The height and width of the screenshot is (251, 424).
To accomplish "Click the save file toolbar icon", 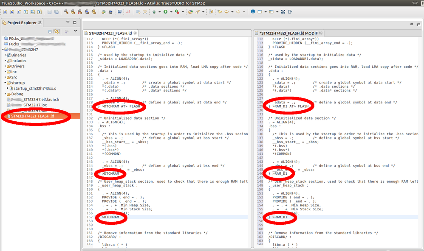I will [49, 12].
